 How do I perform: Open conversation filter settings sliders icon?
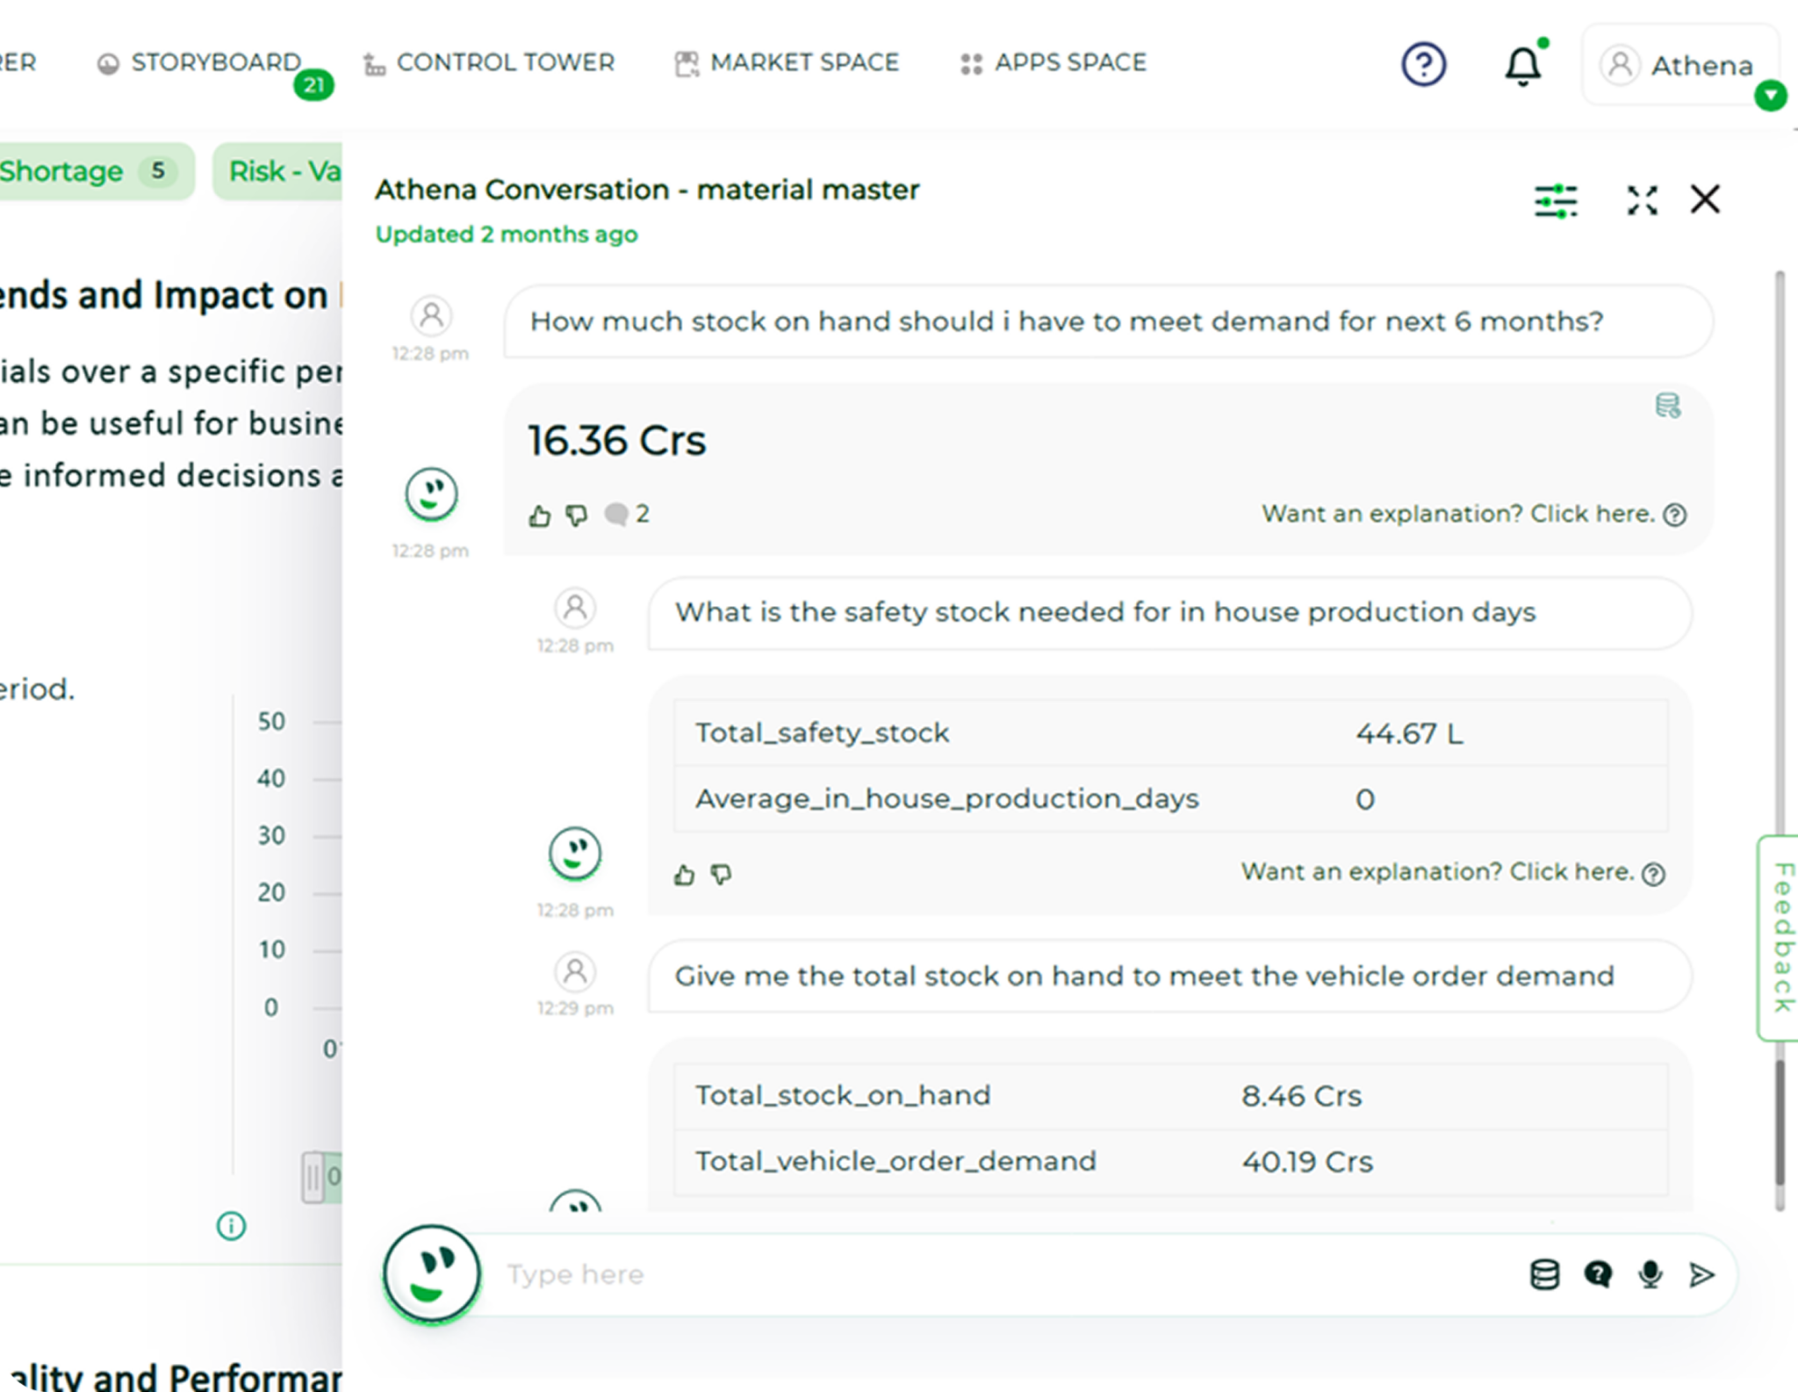1556,200
